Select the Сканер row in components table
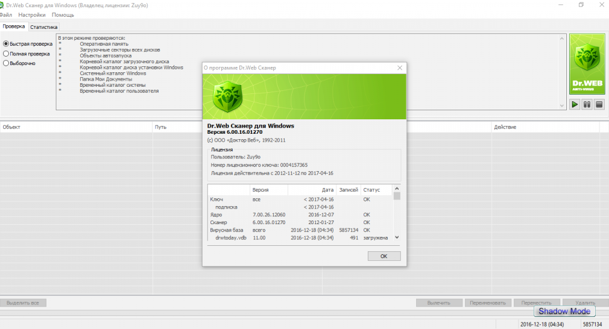This screenshot has height=329, width=609. pyautogui.click(x=300, y=222)
